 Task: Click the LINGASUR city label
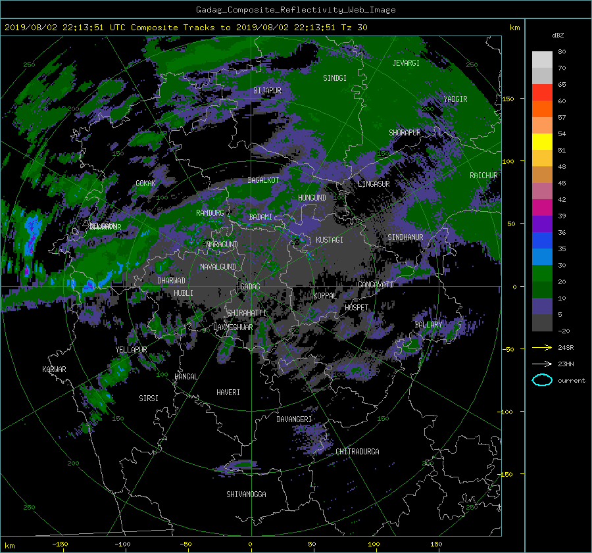pos(374,184)
